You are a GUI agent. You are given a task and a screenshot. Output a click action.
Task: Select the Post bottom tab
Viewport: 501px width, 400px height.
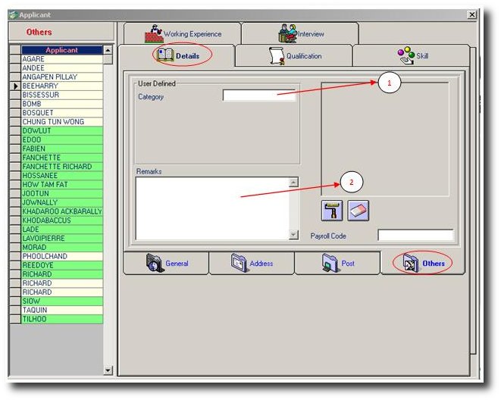tap(337, 264)
